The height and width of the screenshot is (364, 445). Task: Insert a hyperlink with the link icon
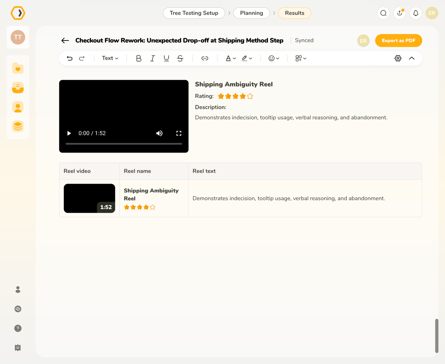click(205, 58)
